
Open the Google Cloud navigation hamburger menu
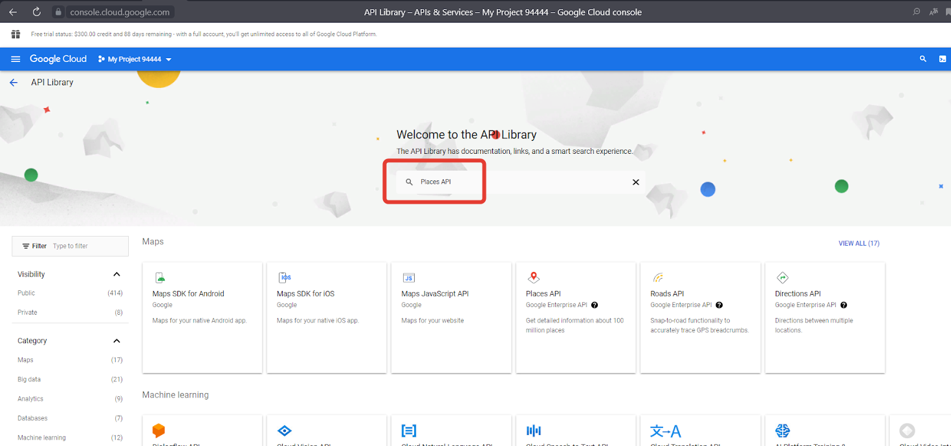pyautogui.click(x=16, y=59)
